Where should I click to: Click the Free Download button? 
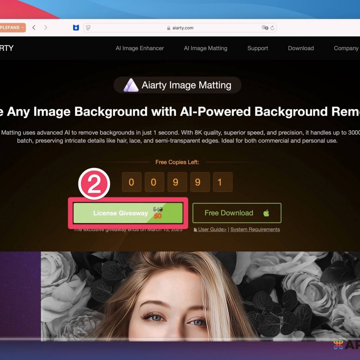pyautogui.click(x=237, y=213)
